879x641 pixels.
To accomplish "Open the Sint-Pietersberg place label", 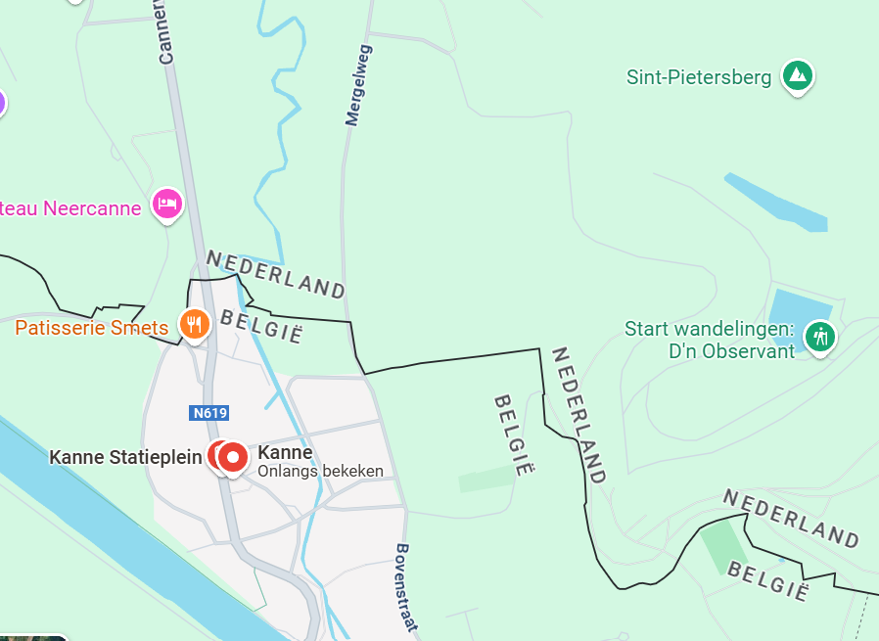I will [x=699, y=77].
